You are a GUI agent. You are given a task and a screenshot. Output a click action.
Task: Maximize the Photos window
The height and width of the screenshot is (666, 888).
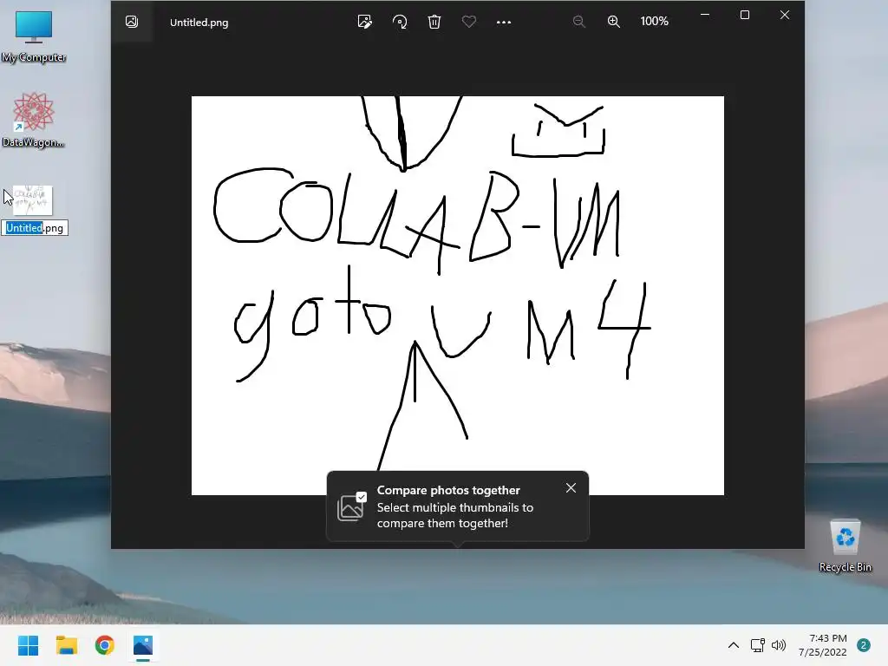point(745,15)
